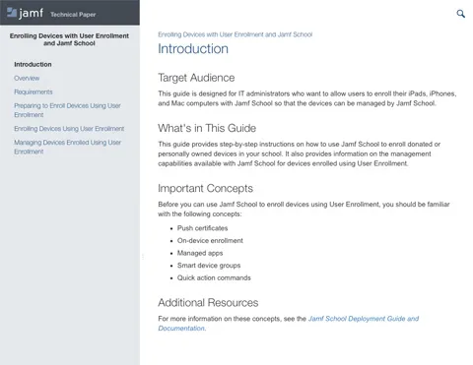Click the Additional Resources heading
Viewport: 473px width, 365px height.
(208, 303)
